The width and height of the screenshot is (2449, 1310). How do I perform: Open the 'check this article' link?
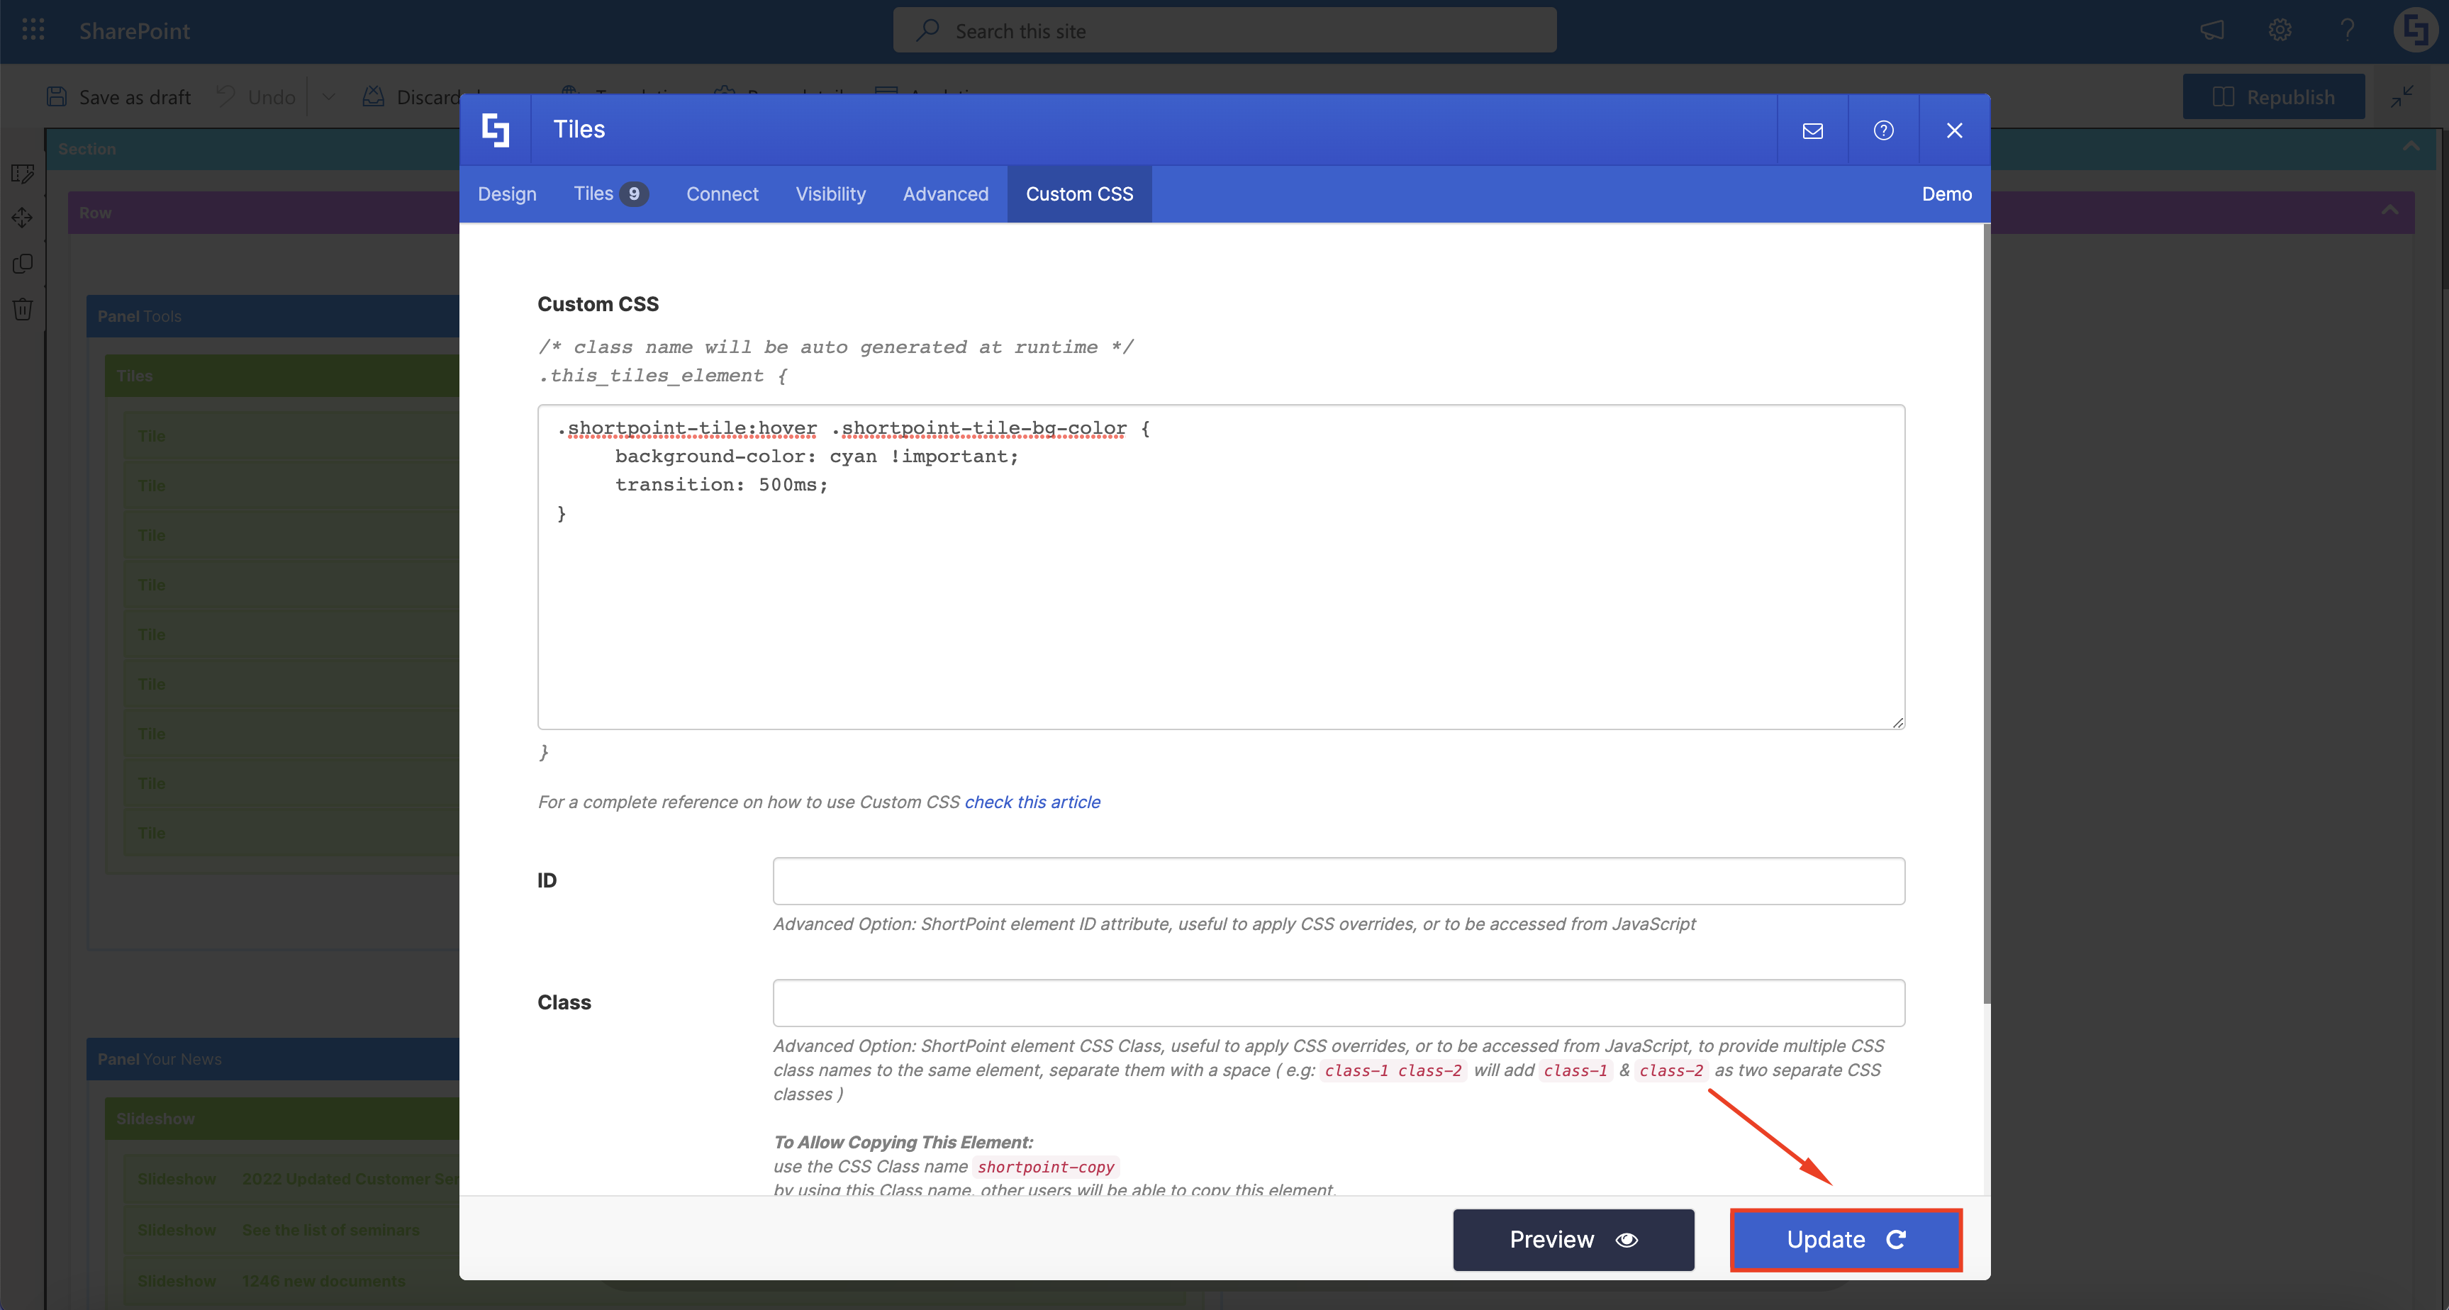coord(1032,802)
